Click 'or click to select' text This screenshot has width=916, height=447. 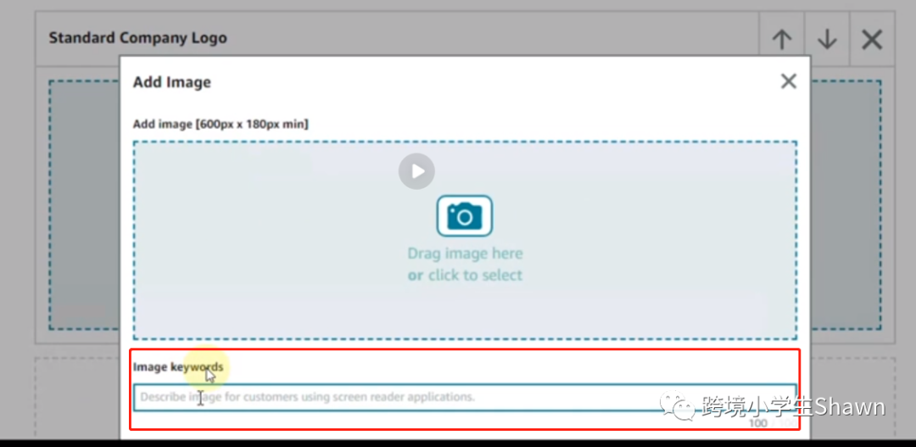click(x=465, y=275)
